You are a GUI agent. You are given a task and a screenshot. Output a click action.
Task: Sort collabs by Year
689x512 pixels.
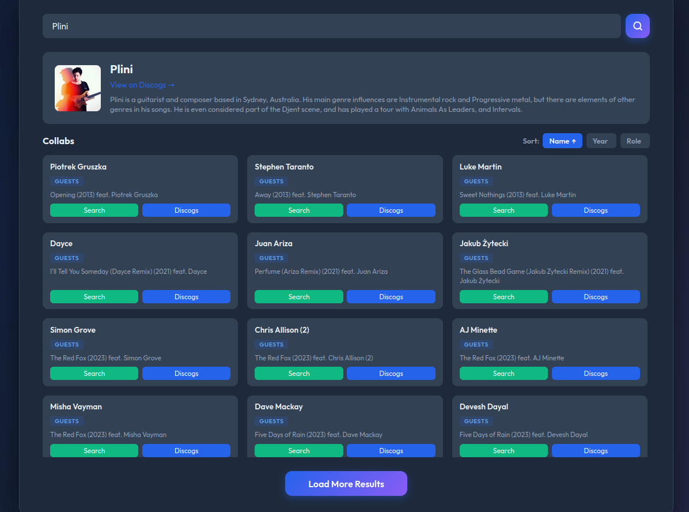pos(601,141)
